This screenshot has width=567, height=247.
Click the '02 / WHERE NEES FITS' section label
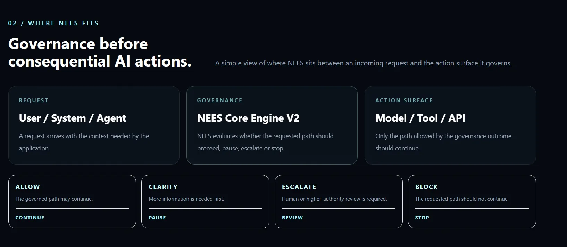pyautogui.click(x=53, y=23)
